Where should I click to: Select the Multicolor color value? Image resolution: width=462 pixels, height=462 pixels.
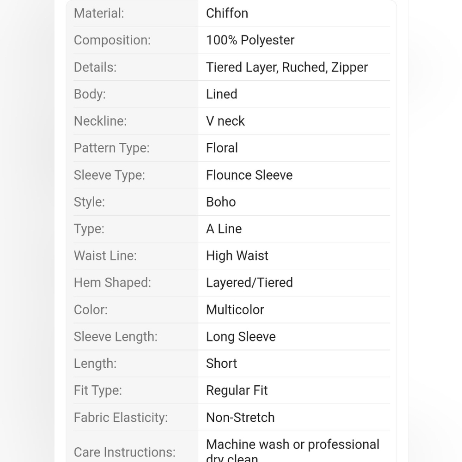[x=235, y=310]
